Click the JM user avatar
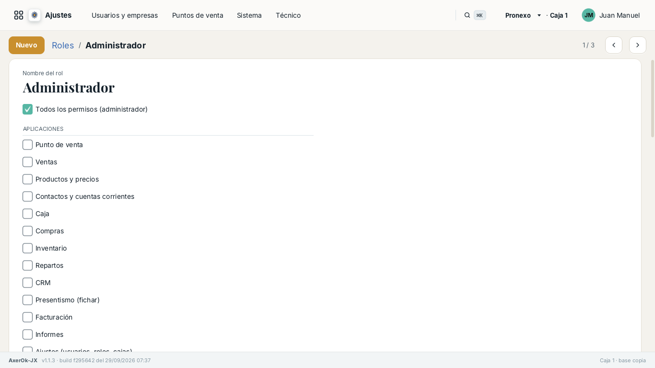 point(588,15)
